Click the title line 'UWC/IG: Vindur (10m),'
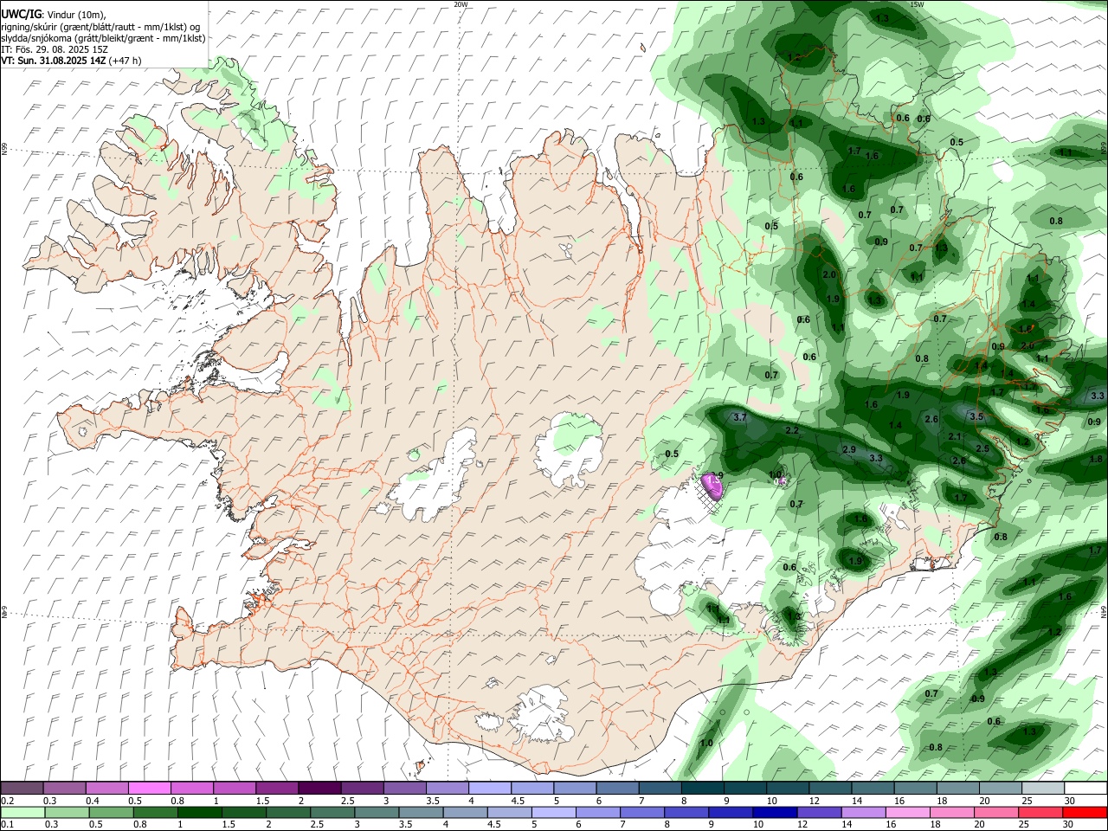The width and height of the screenshot is (1108, 831). tap(54, 15)
